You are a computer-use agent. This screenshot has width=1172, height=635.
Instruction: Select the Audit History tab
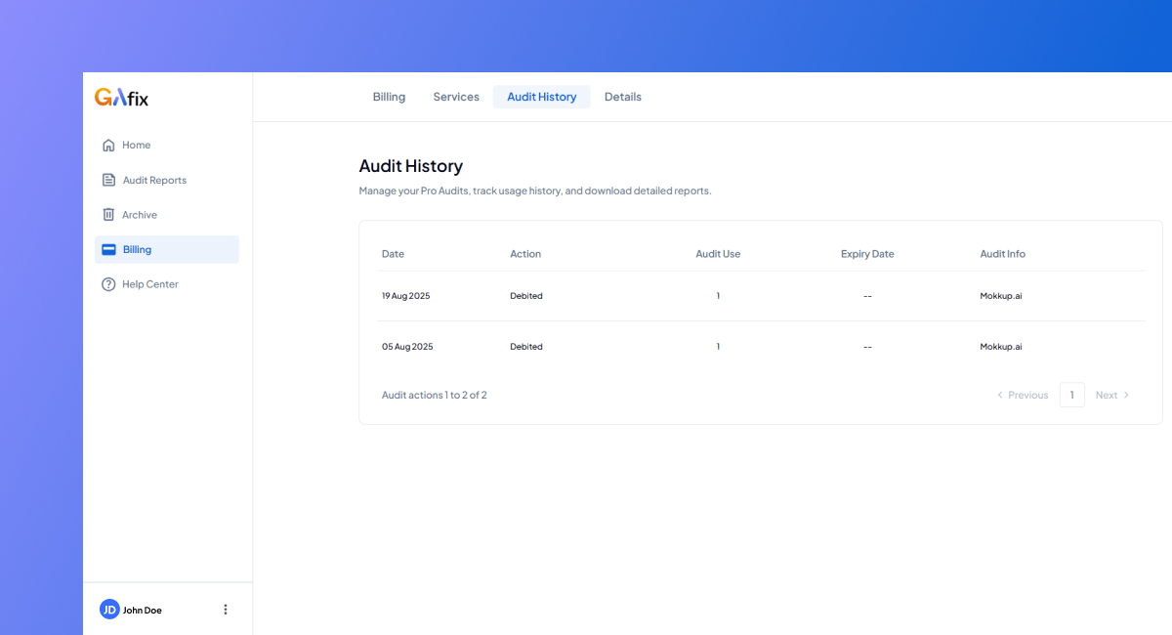coord(542,97)
